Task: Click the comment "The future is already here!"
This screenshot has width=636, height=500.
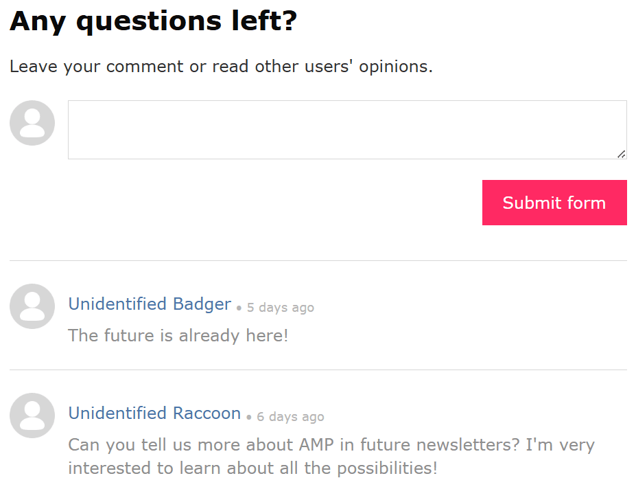Action: (x=178, y=336)
